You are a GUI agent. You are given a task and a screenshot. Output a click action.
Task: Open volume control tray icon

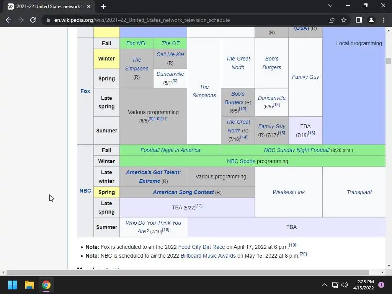[345, 285]
